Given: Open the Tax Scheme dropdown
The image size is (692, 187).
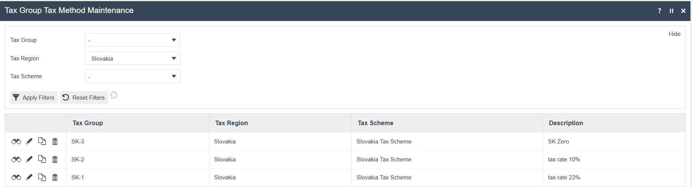Looking at the screenshot, I should tap(132, 76).
